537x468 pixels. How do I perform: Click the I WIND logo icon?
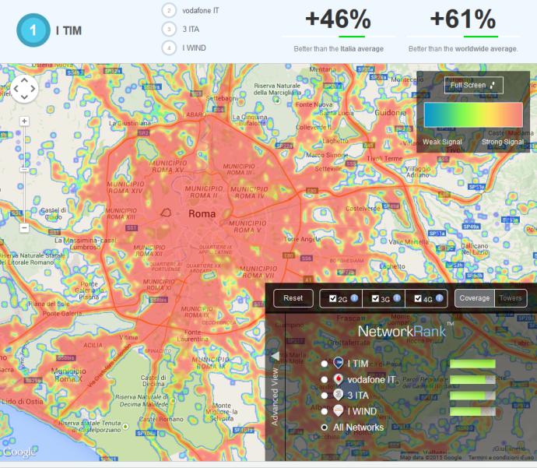(x=339, y=410)
